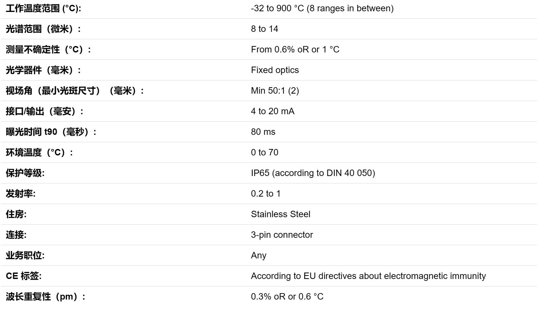537x315 pixels.
Task: Select the 光谱范围（微米） row label
Action: click(x=43, y=29)
